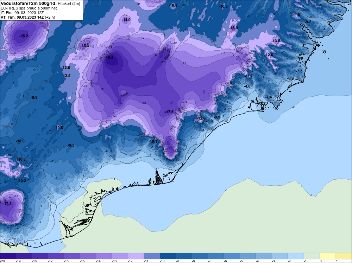
Task: Click the -8.5 temperature label
Action: point(216,117)
